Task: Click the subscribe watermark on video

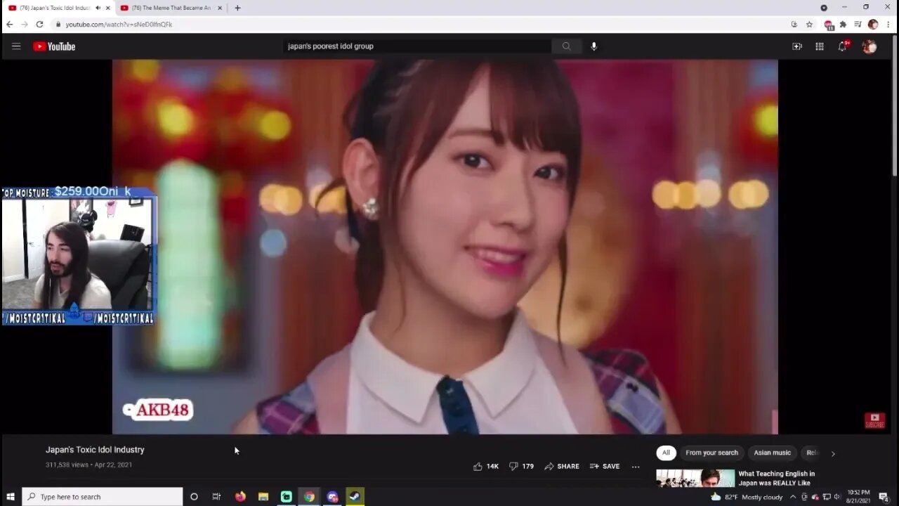Action: [x=874, y=421]
